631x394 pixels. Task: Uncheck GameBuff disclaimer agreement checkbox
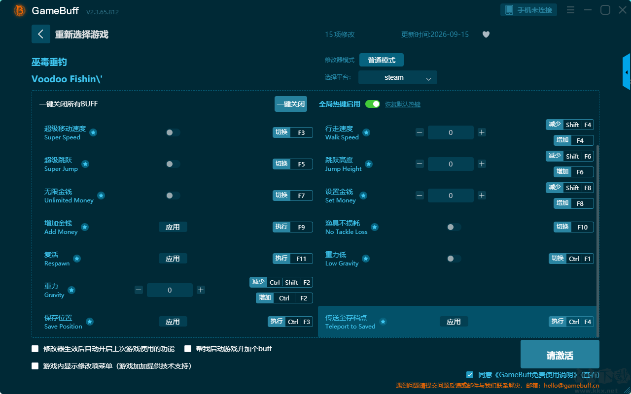(470, 375)
